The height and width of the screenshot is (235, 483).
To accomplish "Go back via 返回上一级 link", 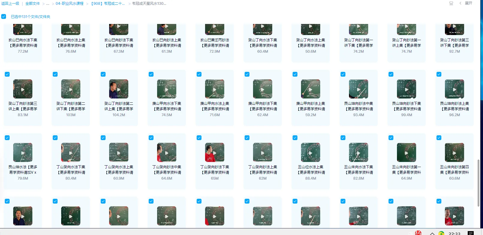I will 10,4.
